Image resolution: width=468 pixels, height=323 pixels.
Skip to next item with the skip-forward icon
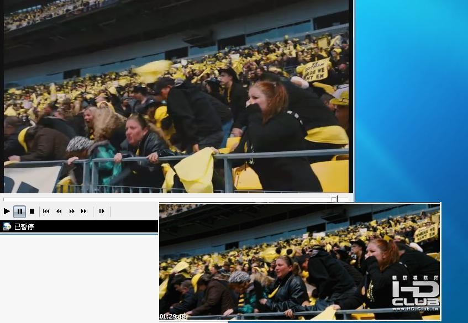click(85, 211)
